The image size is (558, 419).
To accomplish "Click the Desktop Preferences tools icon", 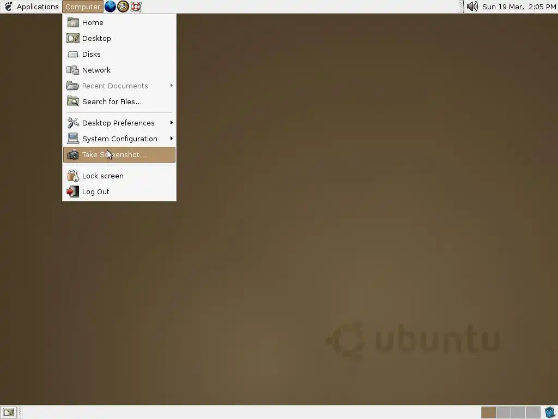I will (x=73, y=123).
